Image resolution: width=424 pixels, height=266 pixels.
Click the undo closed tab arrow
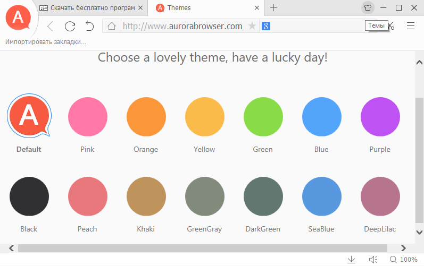click(89, 27)
